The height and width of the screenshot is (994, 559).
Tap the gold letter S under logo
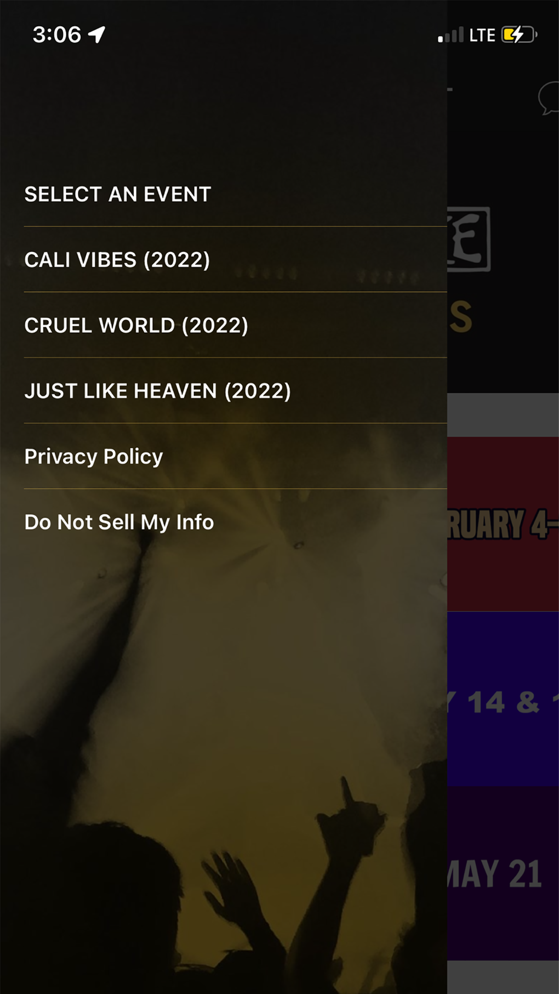[x=460, y=317]
